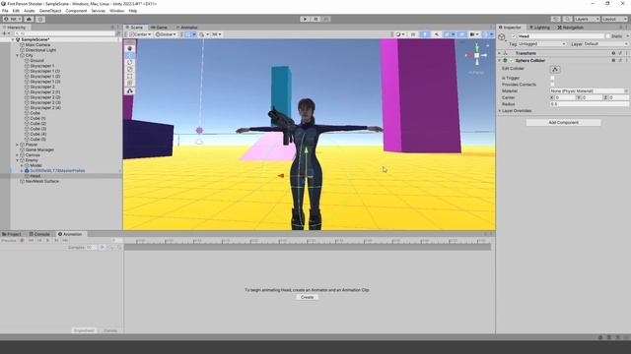Click the Head object name field
The width and height of the screenshot is (631, 354).
coord(561,36)
